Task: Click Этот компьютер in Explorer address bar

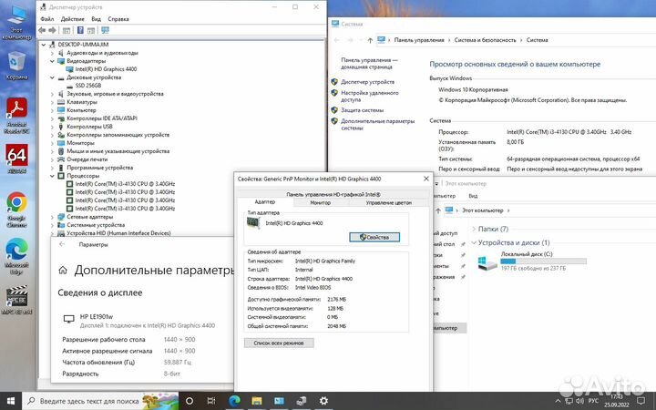Action: (482, 210)
